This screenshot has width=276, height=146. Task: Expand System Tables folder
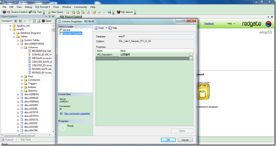[x=18, y=40]
